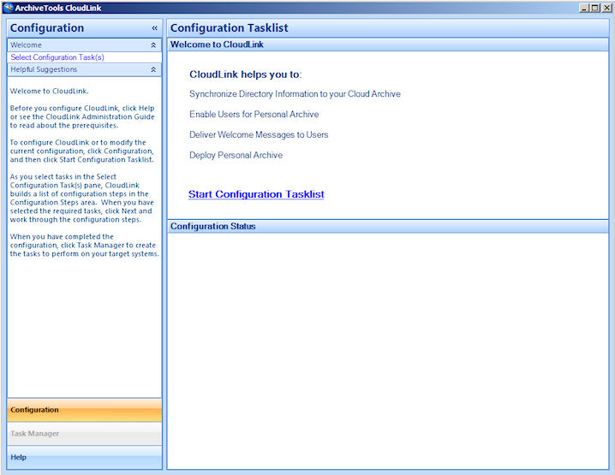The width and height of the screenshot is (615, 475).
Task: Switch to the Task Manager navigation tab
Action: 84,434
